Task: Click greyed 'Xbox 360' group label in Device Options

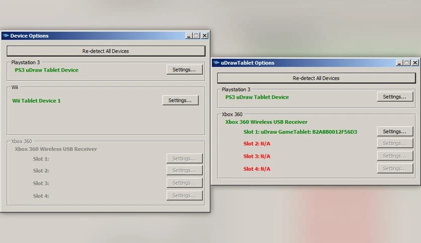Action: coord(22,141)
